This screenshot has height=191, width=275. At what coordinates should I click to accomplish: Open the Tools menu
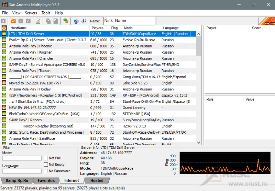[x=46, y=13]
